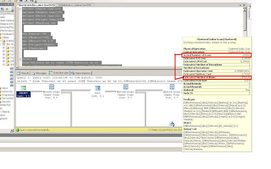
Task: Select Database Diagrams folder
Action: (x=7, y=34)
